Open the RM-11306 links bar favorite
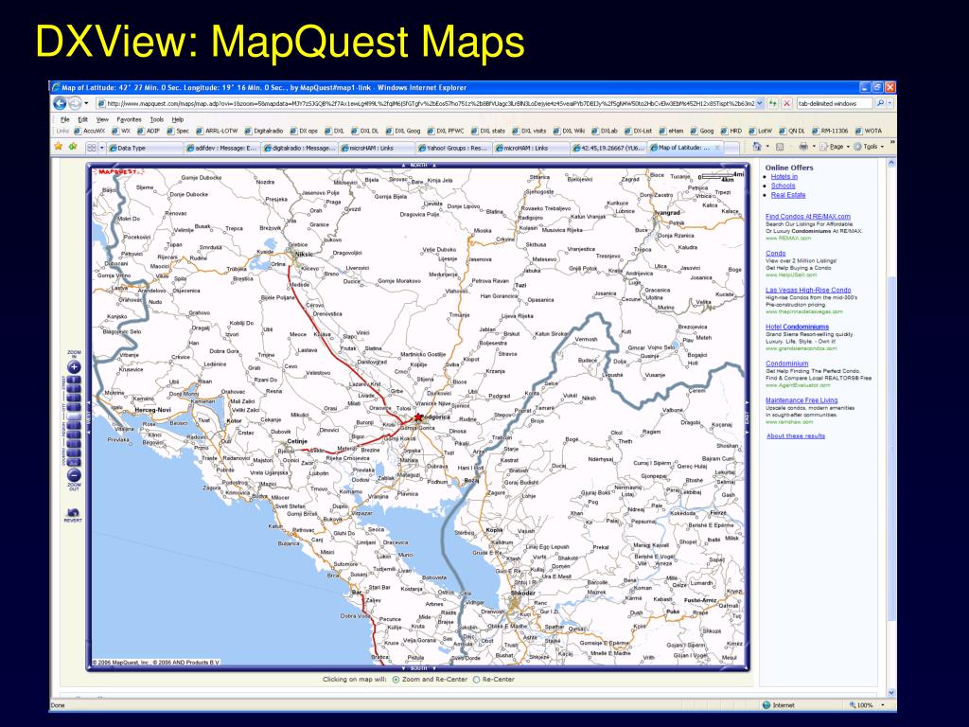This screenshot has width=969, height=727. tap(830, 131)
